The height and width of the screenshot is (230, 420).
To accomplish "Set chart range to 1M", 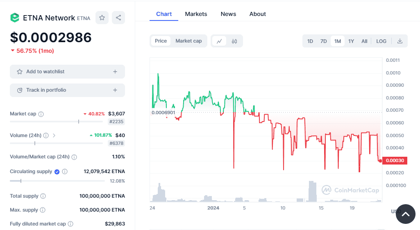I will pos(338,41).
